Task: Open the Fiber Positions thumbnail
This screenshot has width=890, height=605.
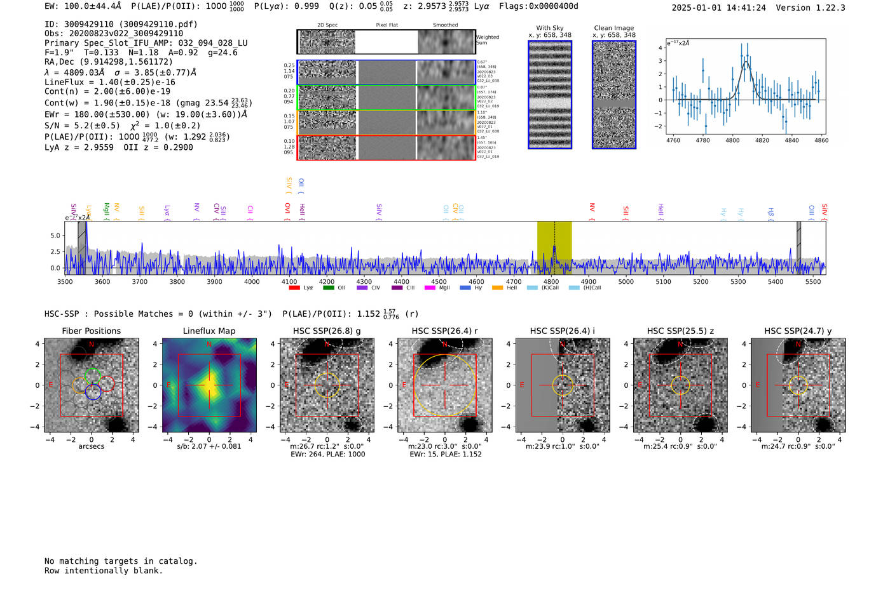Action: (x=92, y=385)
